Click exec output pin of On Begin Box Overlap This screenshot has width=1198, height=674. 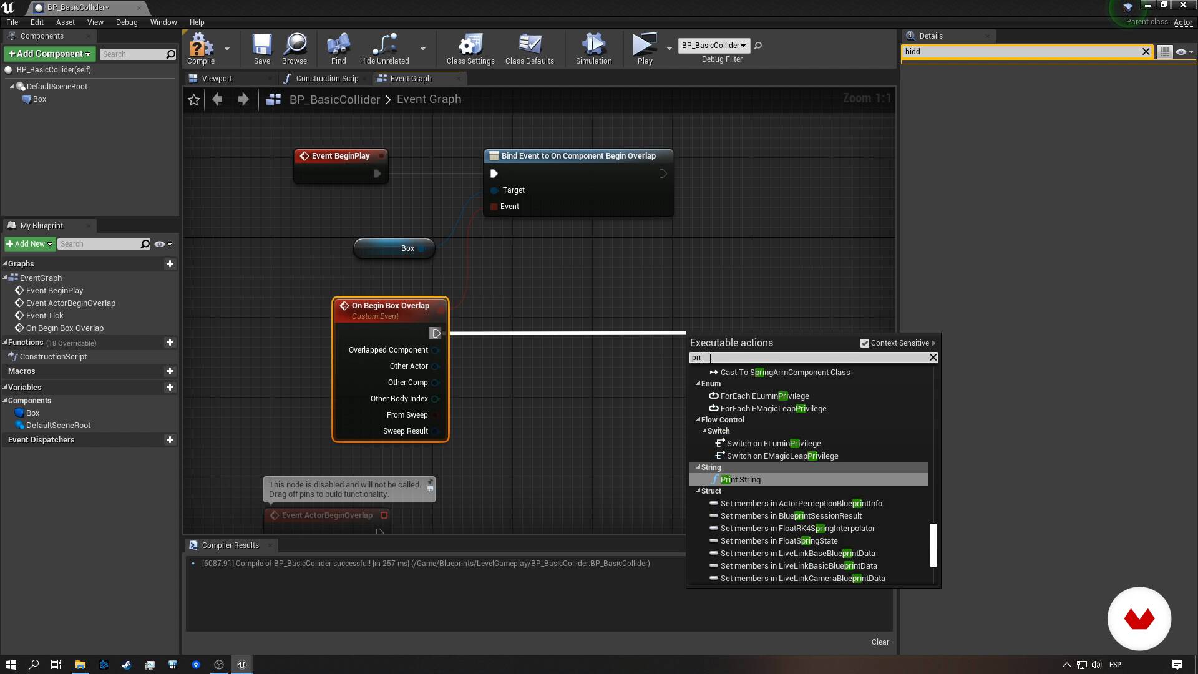(436, 334)
